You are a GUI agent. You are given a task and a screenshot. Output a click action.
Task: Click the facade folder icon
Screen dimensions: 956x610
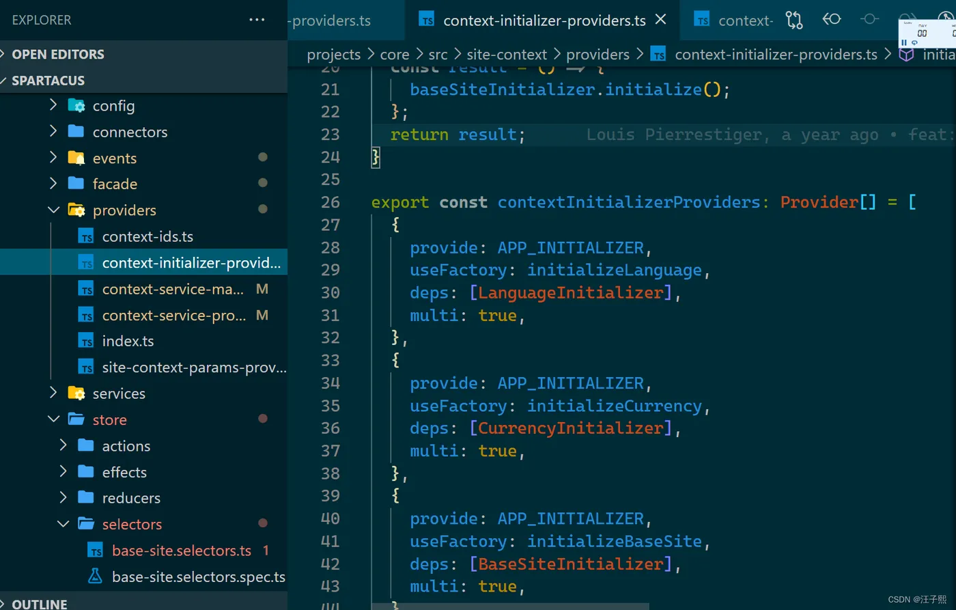coord(76,184)
